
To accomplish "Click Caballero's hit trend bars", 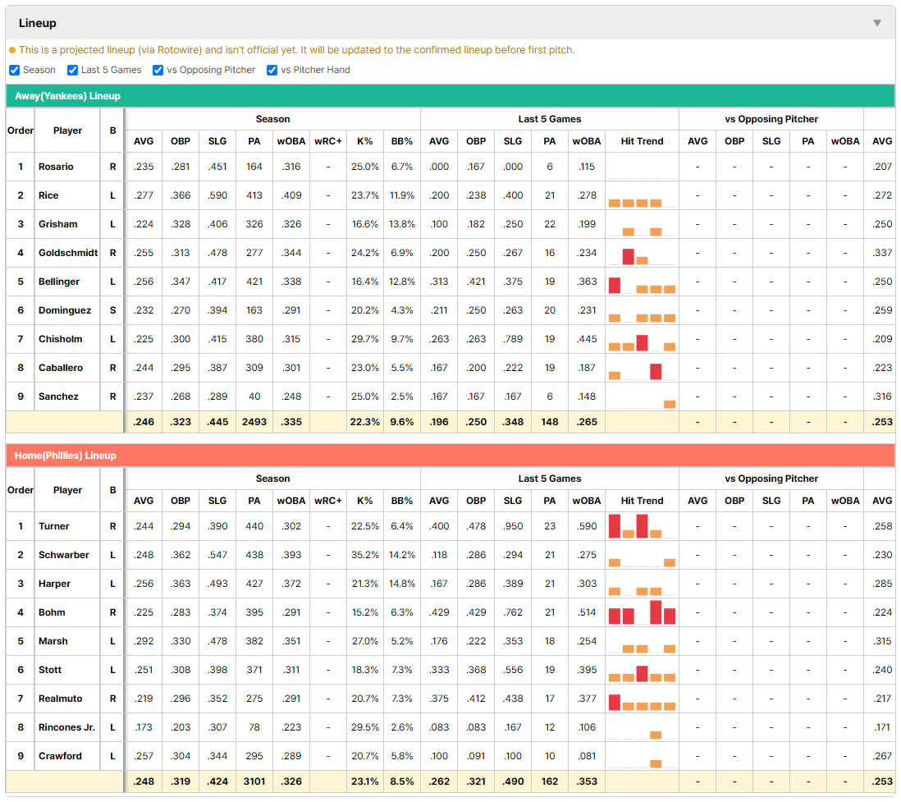I will pos(642,368).
